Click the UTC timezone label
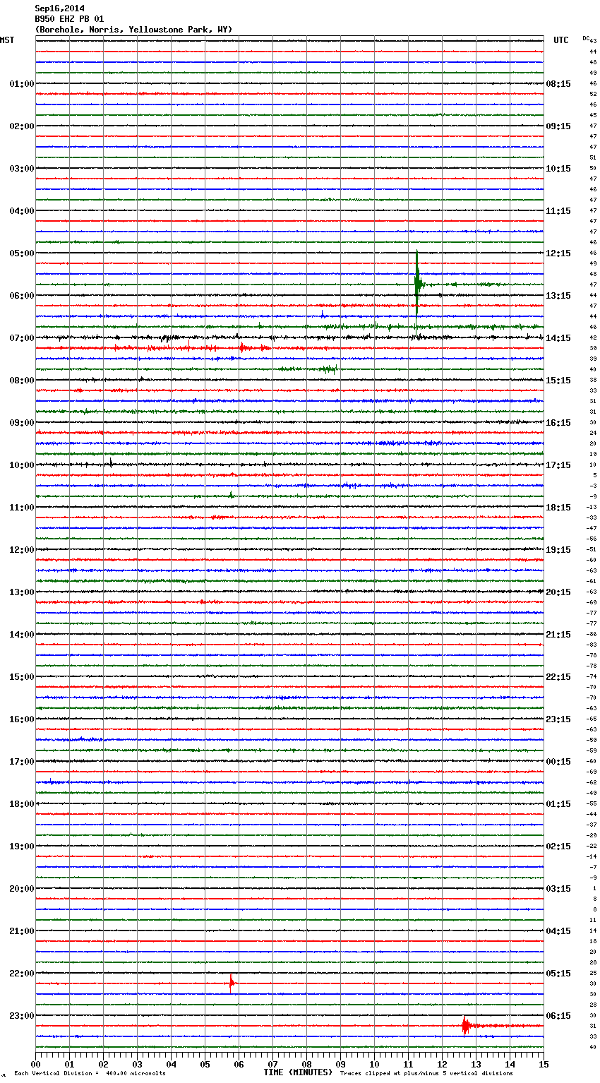Viewport: 600px width, 1083px height. (x=561, y=40)
